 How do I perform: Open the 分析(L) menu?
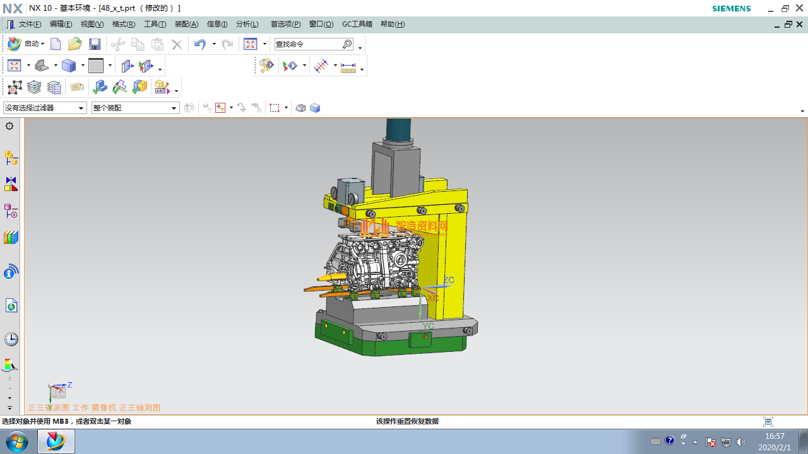click(247, 24)
